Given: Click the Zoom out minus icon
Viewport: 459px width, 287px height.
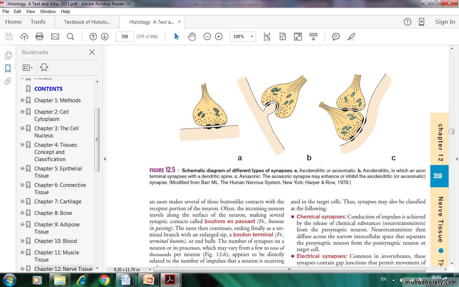Looking at the screenshot, I should click(207, 37).
